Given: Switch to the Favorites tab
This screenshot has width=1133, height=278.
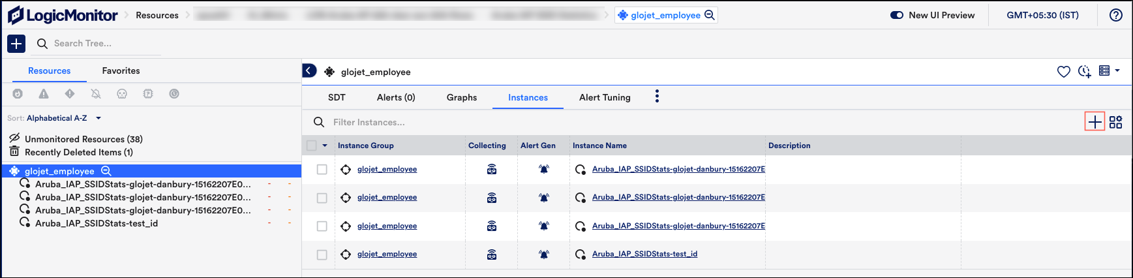Looking at the screenshot, I should (x=121, y=70).
